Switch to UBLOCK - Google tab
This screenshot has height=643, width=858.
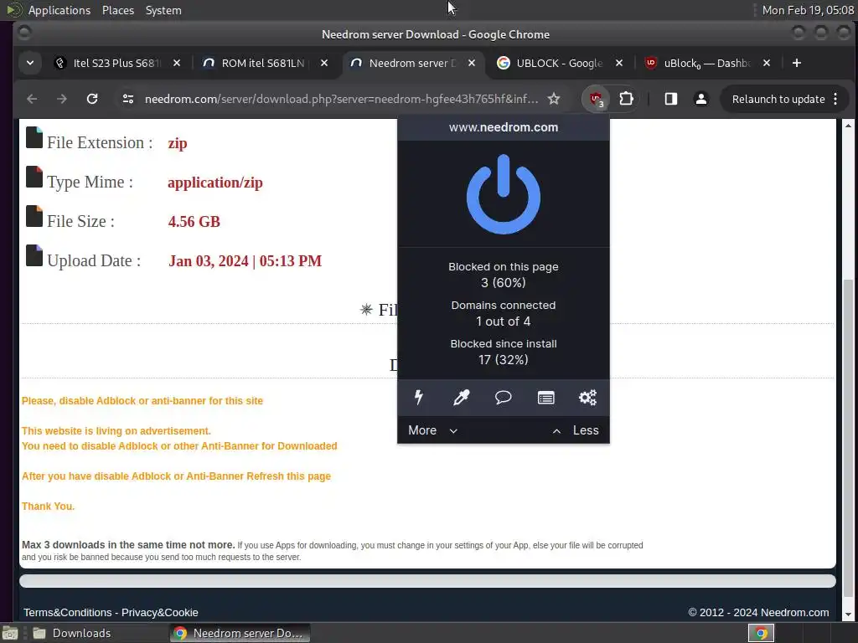click(x=559, y=63)
